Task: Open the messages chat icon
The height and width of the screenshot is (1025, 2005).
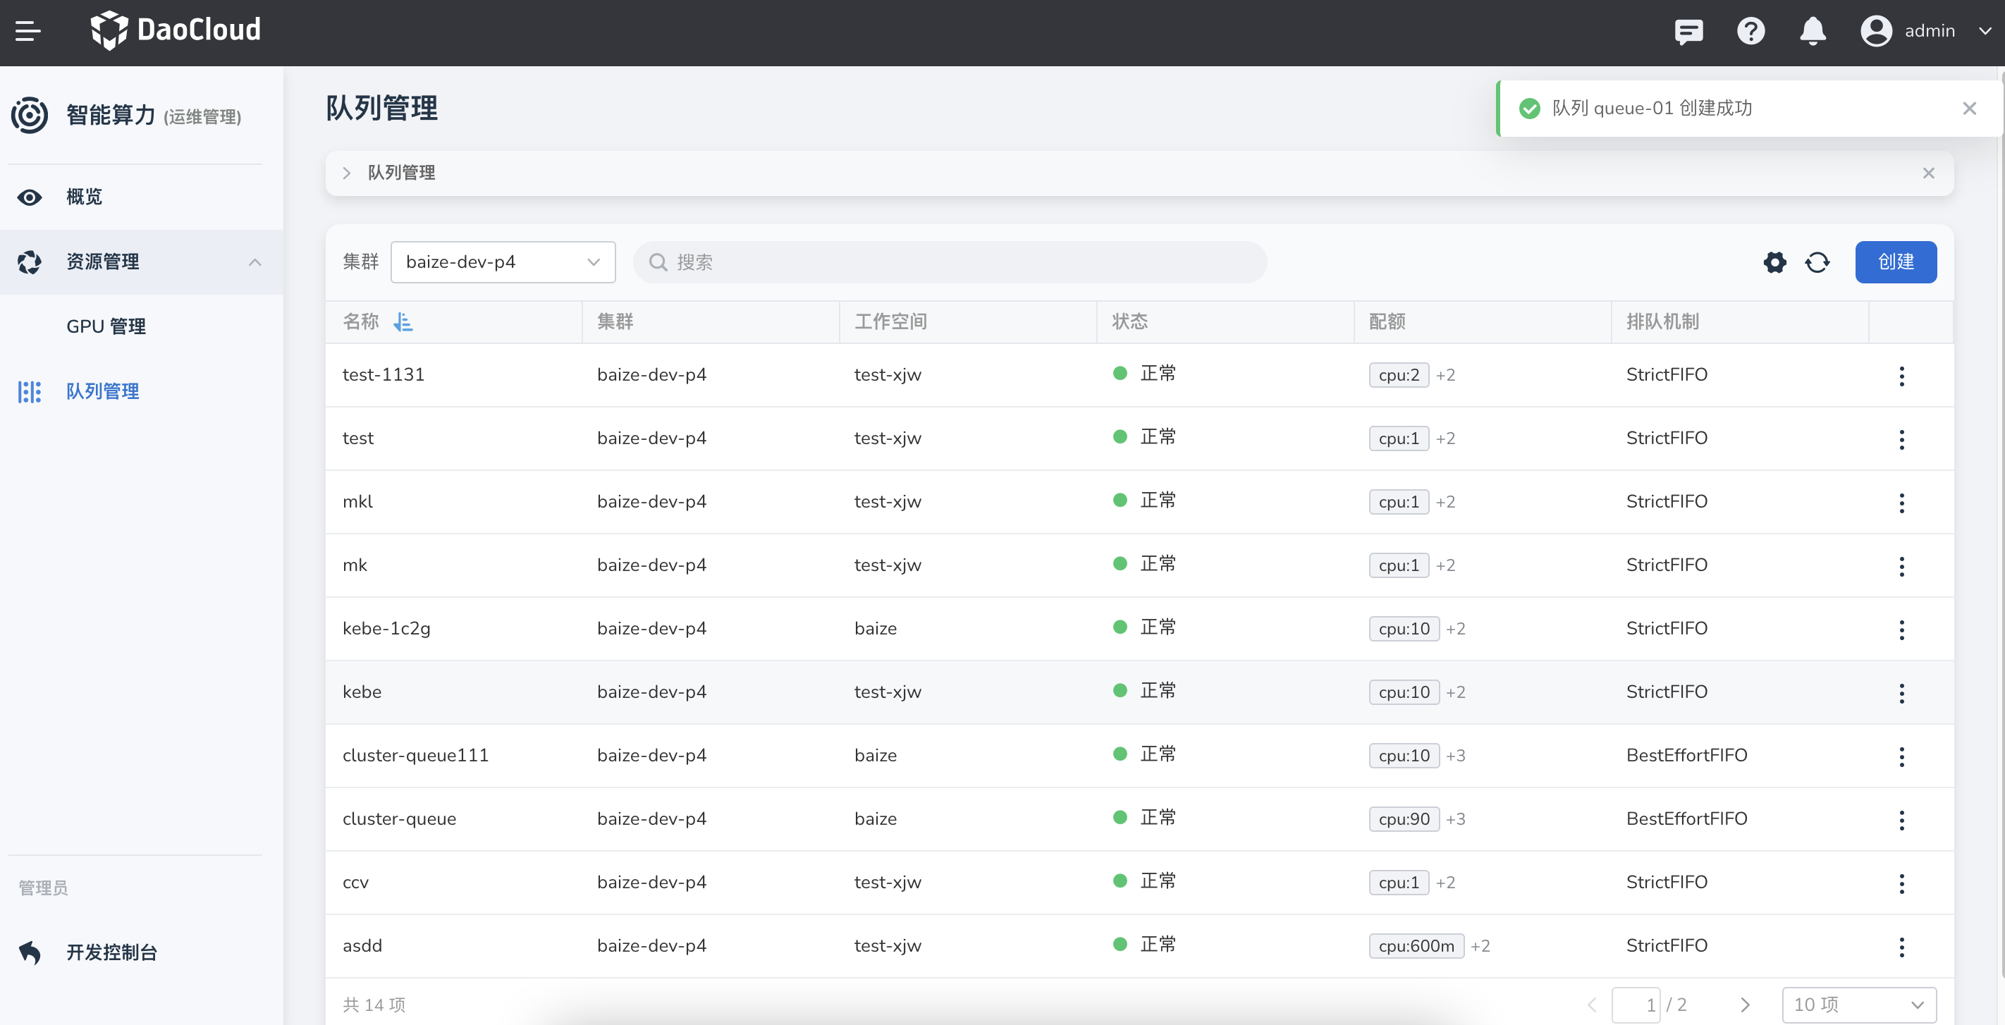Action: [1688, 31]
